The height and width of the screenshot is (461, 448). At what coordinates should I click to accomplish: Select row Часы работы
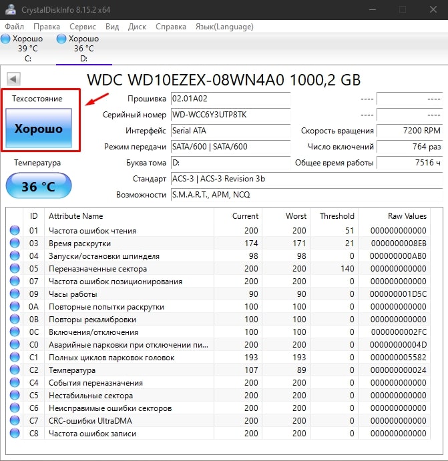(x=218, y=294)
